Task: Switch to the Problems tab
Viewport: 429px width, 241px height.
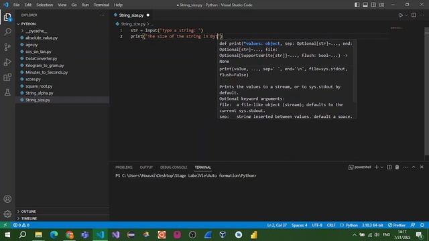Action: point(123,167)
